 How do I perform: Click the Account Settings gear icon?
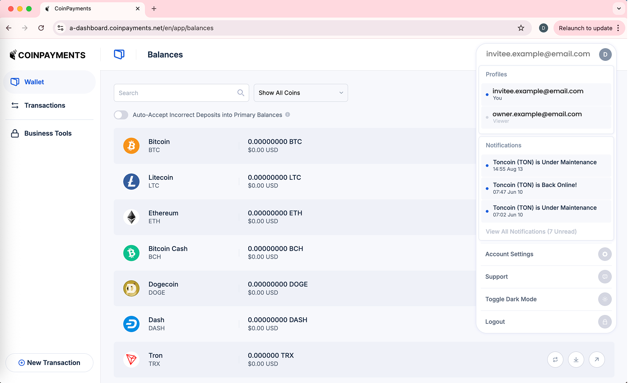tap(605, 254)
